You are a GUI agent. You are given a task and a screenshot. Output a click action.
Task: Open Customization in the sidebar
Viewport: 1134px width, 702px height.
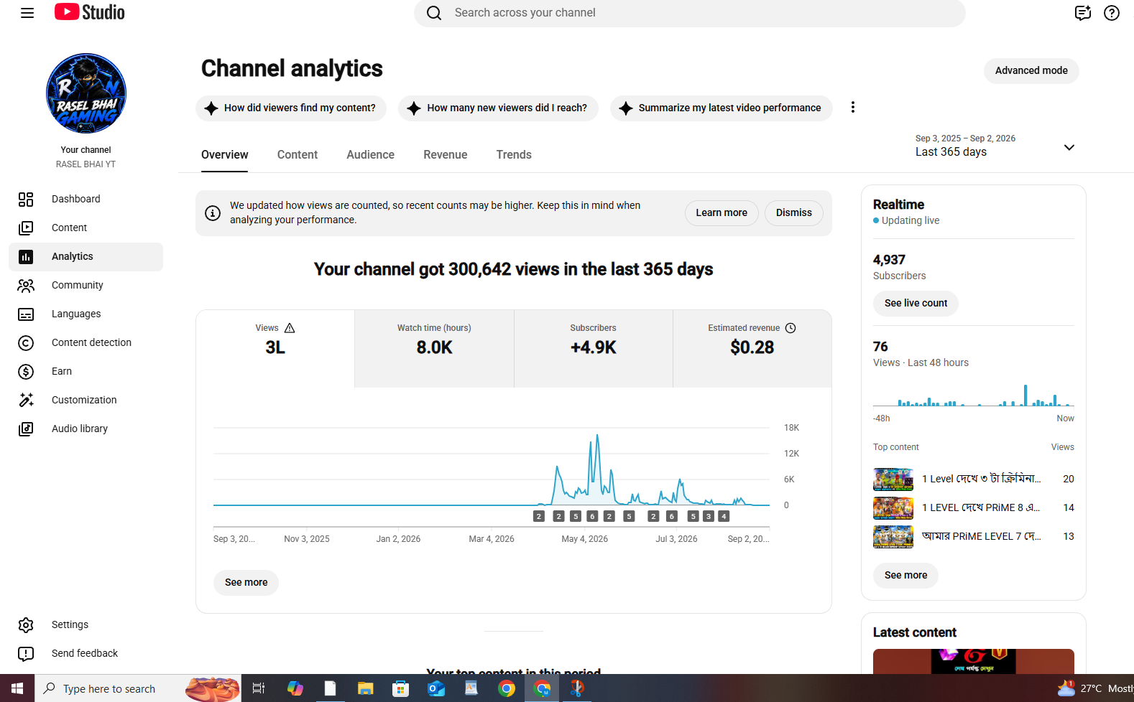(x=86, y=400)
